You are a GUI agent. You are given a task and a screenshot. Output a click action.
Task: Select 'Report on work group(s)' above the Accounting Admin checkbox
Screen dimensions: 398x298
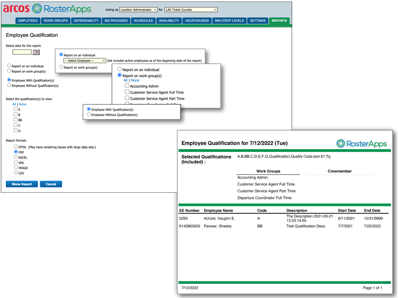[x=119, y=75]
